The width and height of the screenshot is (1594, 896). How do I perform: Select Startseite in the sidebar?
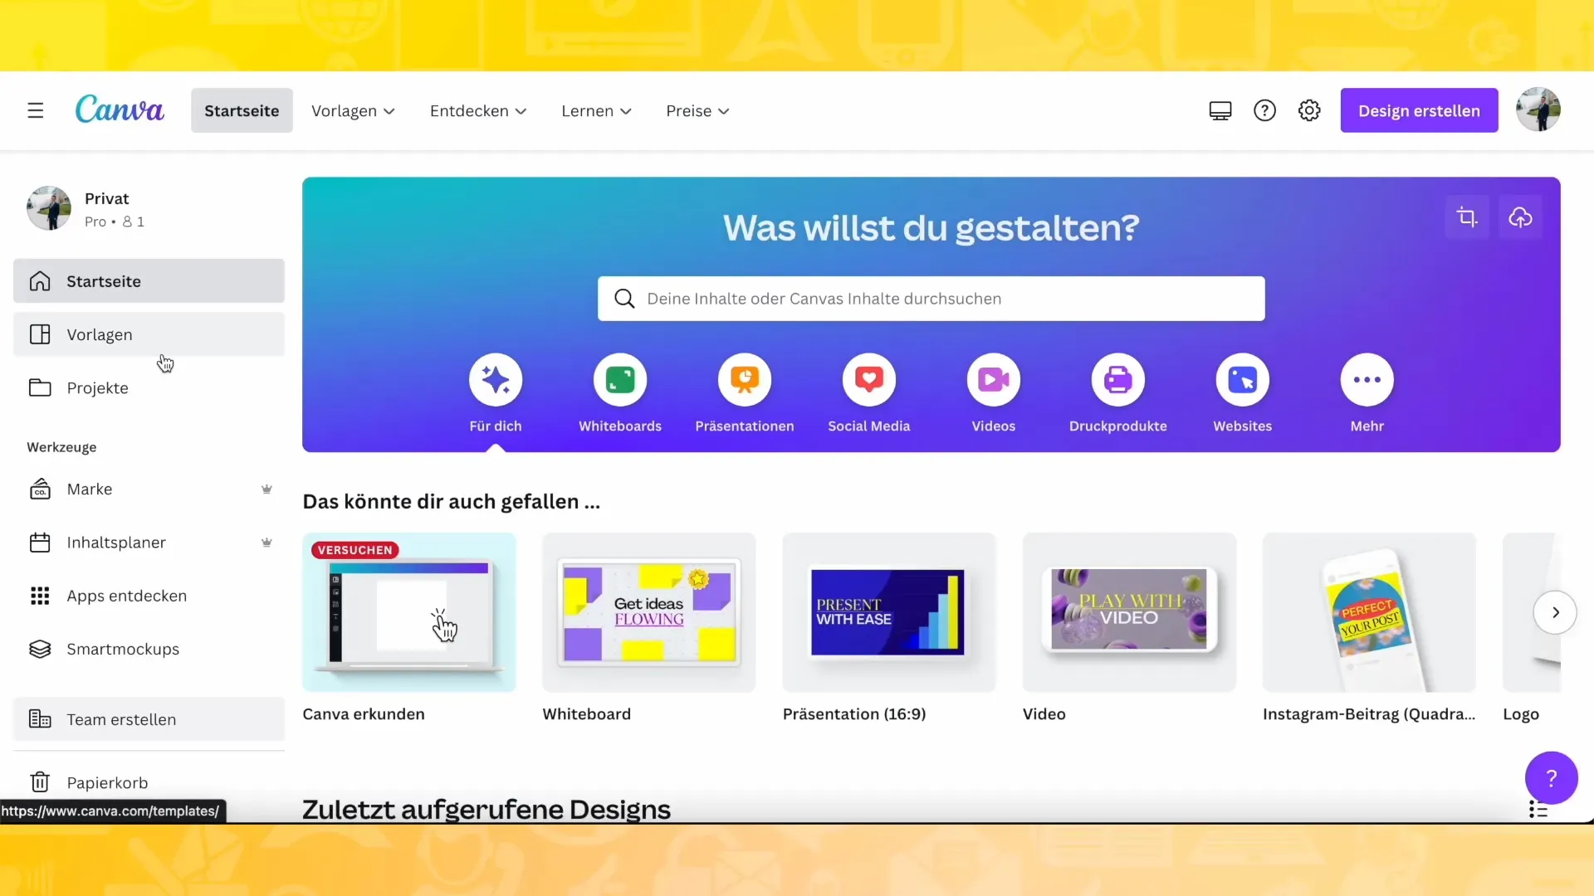(149, 281)
